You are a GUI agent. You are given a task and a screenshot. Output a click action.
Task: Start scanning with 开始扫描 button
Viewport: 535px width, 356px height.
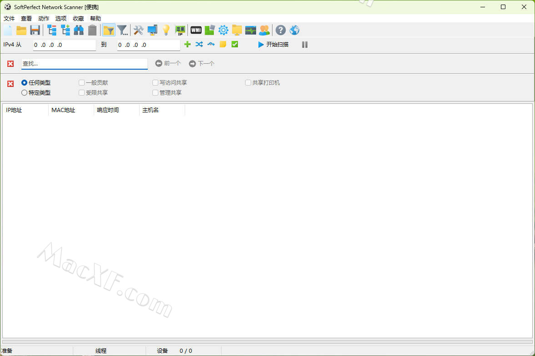(x=273, y=45)
